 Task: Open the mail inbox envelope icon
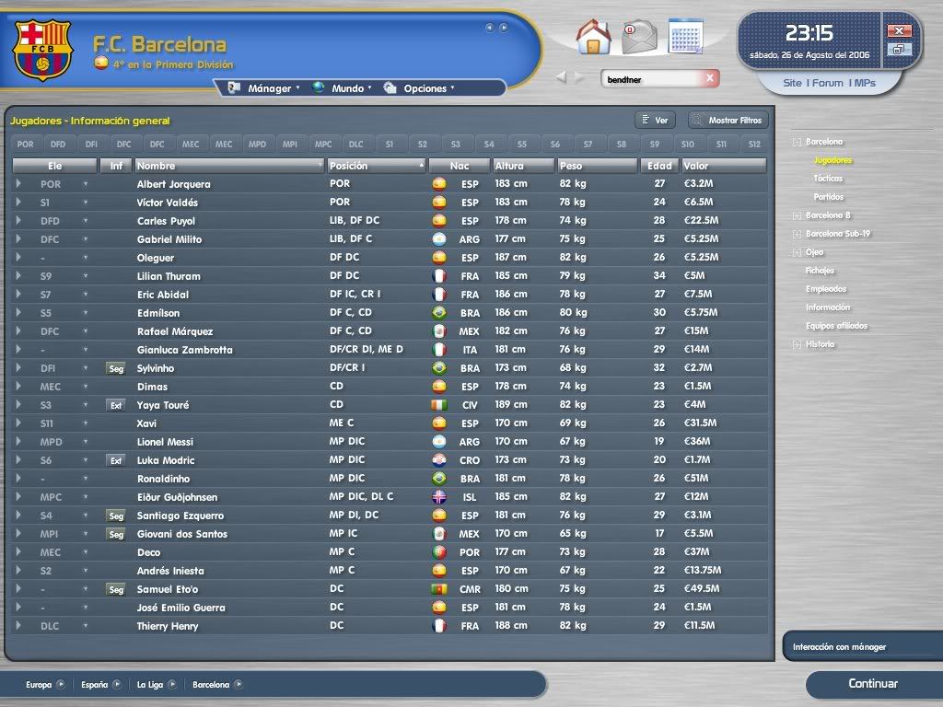click(x=639, y=37)
